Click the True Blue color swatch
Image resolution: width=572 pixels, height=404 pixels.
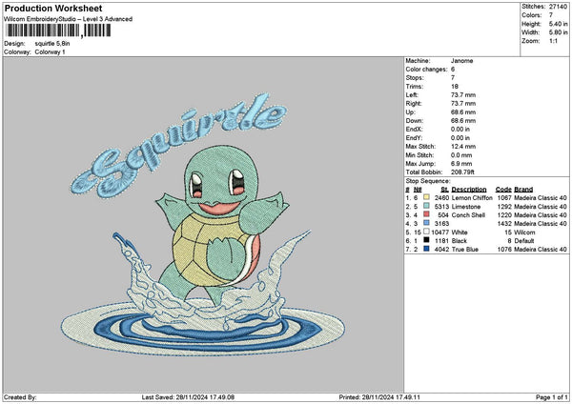click(x=426, y=249)
